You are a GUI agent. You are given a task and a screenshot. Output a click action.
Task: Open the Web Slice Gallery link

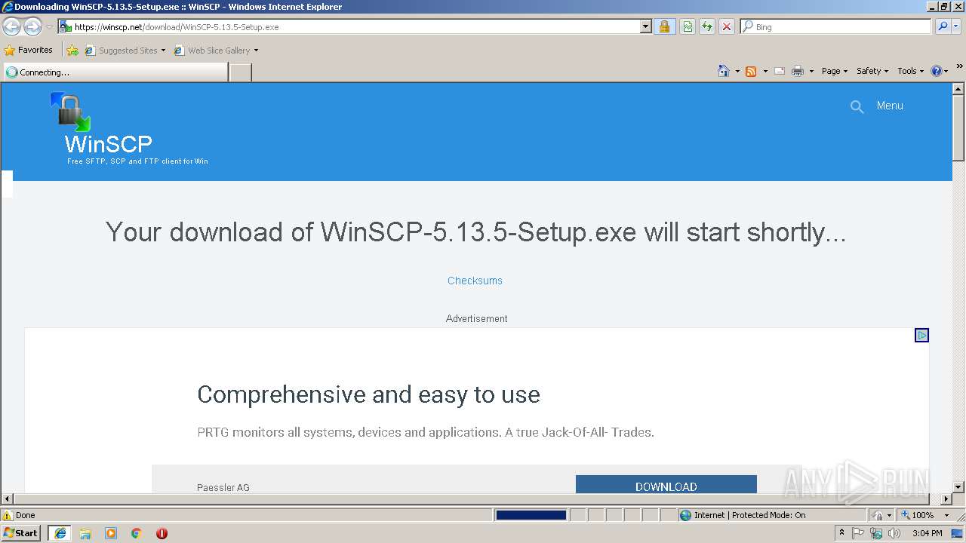(x=216, y=51)
